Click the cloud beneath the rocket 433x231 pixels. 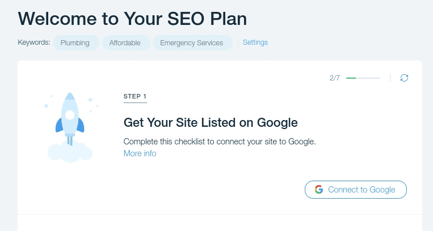[69, 152]
